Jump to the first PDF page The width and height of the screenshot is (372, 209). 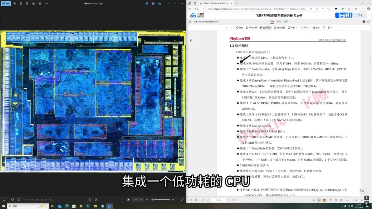pyautogui.click(x=203, y=200)
